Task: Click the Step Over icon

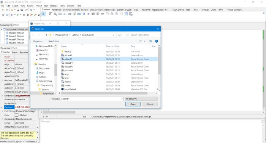Action: pyautogui.click(x=35, y=15)
